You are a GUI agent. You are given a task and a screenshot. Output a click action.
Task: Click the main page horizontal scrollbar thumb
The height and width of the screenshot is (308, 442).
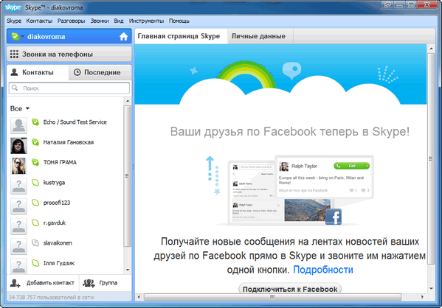point(272,297)
